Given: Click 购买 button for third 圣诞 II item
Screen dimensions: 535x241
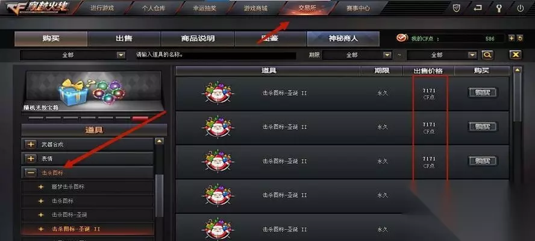Looking at the screenshot, I should coord(483,161).
